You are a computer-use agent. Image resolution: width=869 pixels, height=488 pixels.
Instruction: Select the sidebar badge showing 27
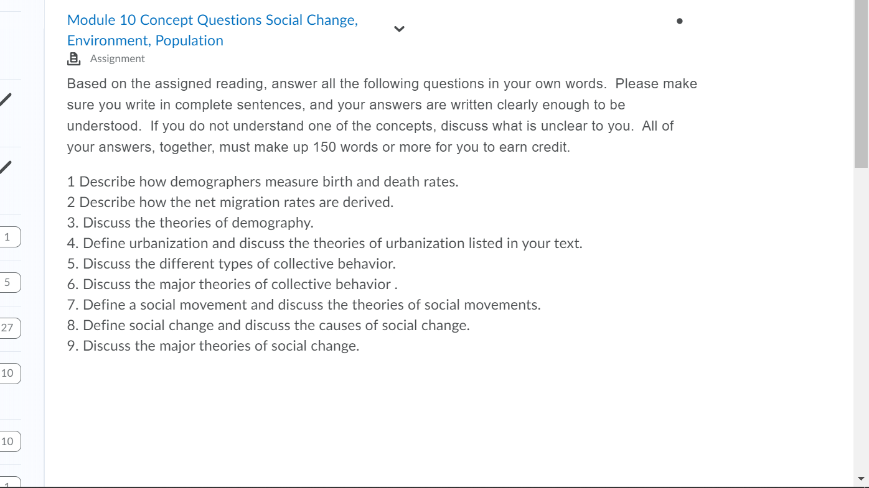point(9,328)
